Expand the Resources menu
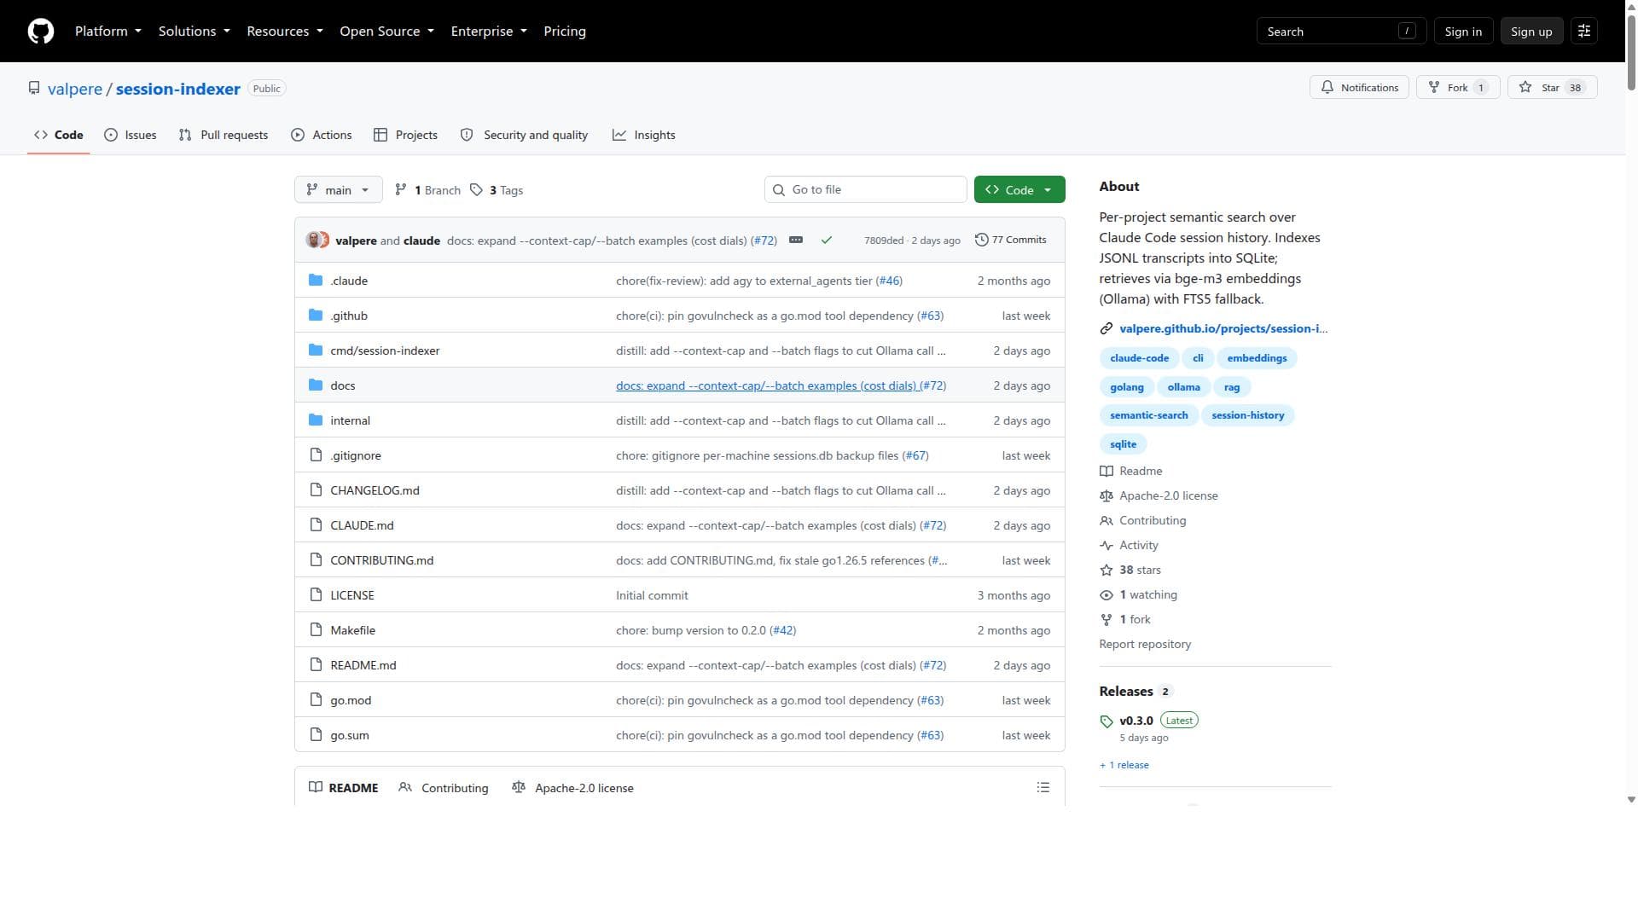The height and width of the screenshot is (921, 1638). click(x=285, y=31)
